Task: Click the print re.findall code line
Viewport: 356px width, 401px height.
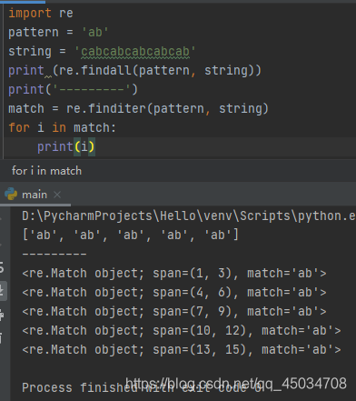Action: click(134, 70)
